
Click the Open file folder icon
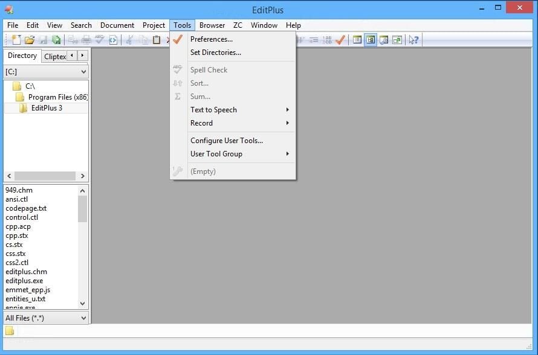tap(30, 40)
